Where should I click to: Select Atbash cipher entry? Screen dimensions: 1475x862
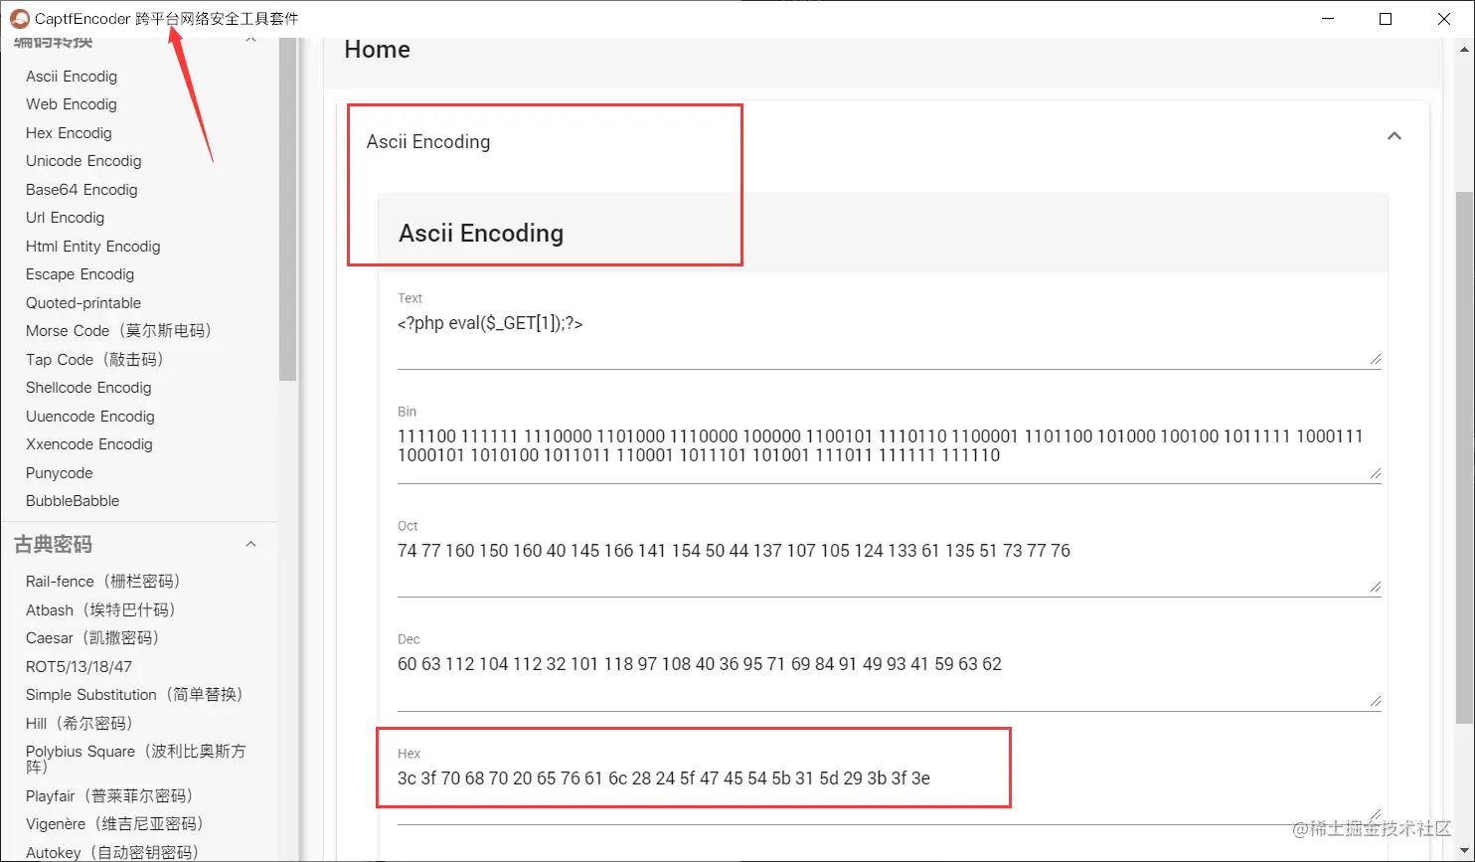click(100, 610)
